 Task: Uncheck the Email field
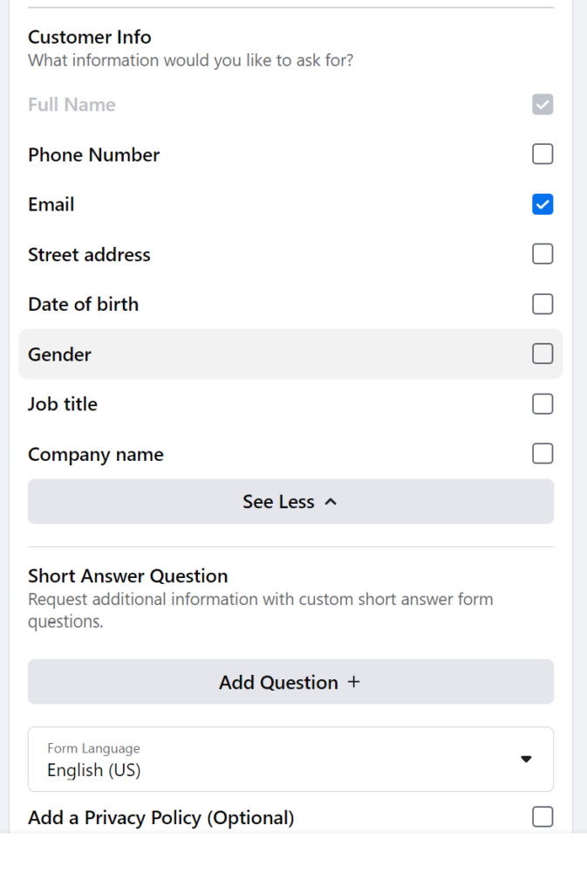pyautogui.click(x=543, y=203)
